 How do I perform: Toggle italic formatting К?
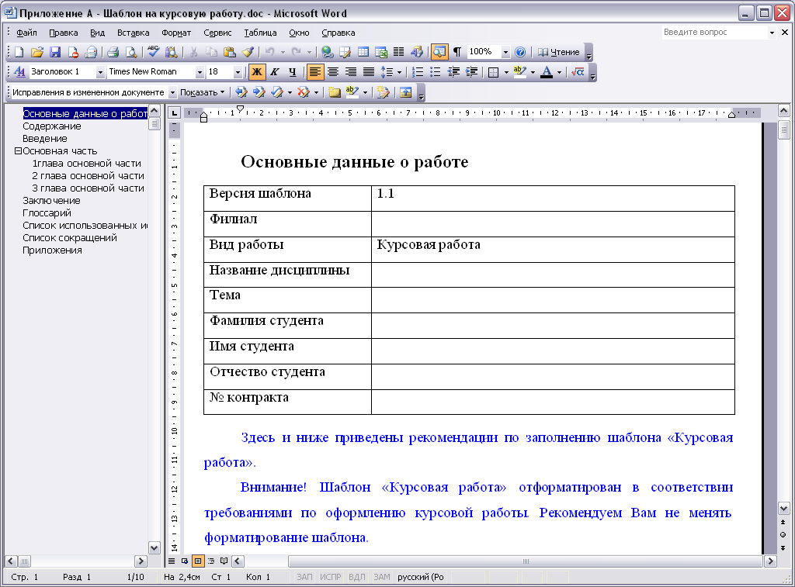pos(274,72)
